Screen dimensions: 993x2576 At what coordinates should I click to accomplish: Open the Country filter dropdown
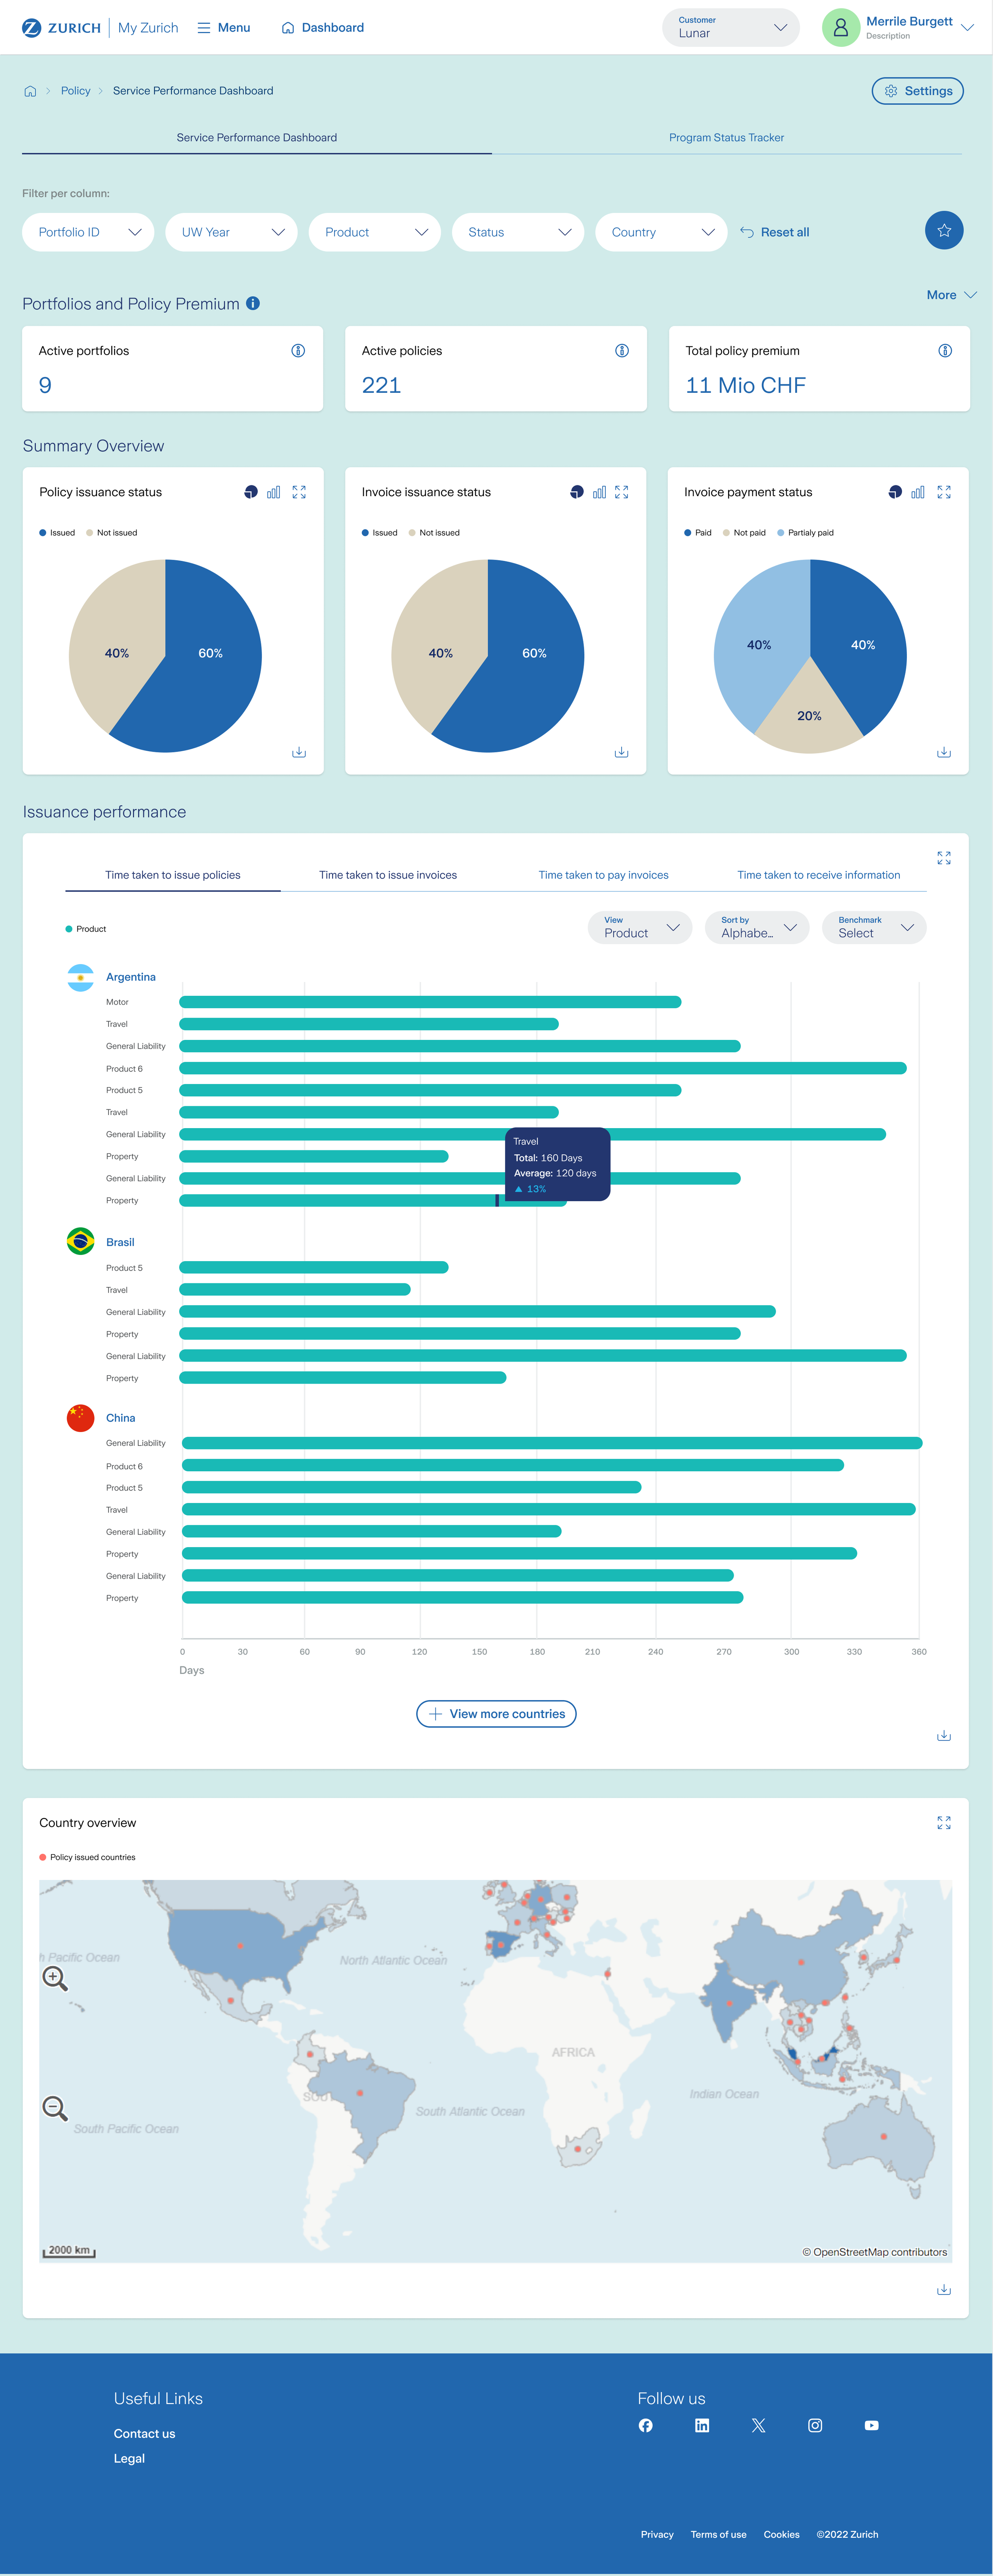(661, 232)
